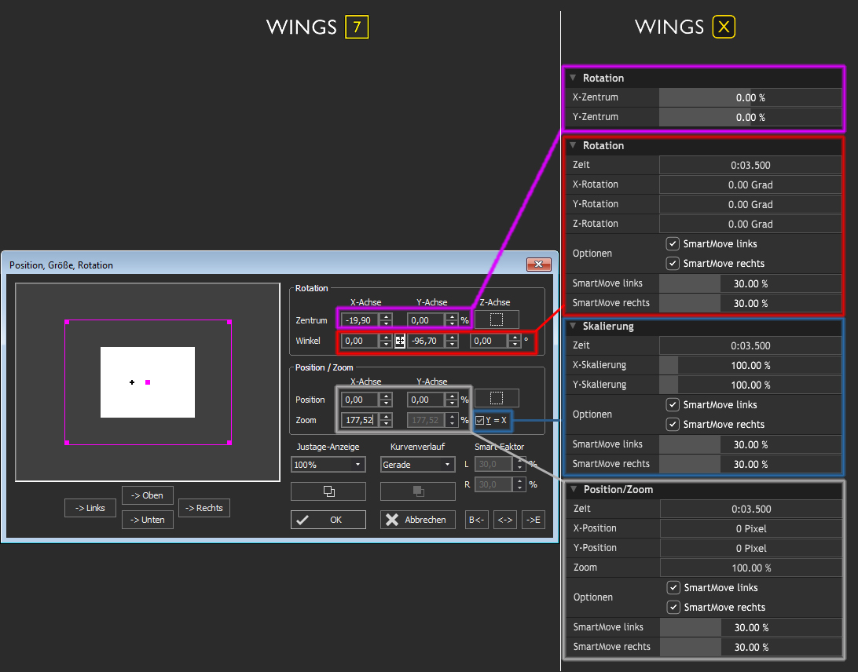
Task: Click the Winkel Z-Achse input field
Action: [489, 341]
